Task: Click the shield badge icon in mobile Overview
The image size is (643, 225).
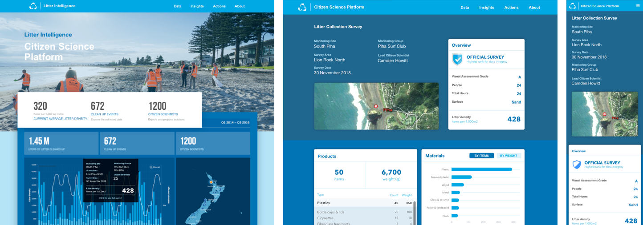Action: coord(577,165)
